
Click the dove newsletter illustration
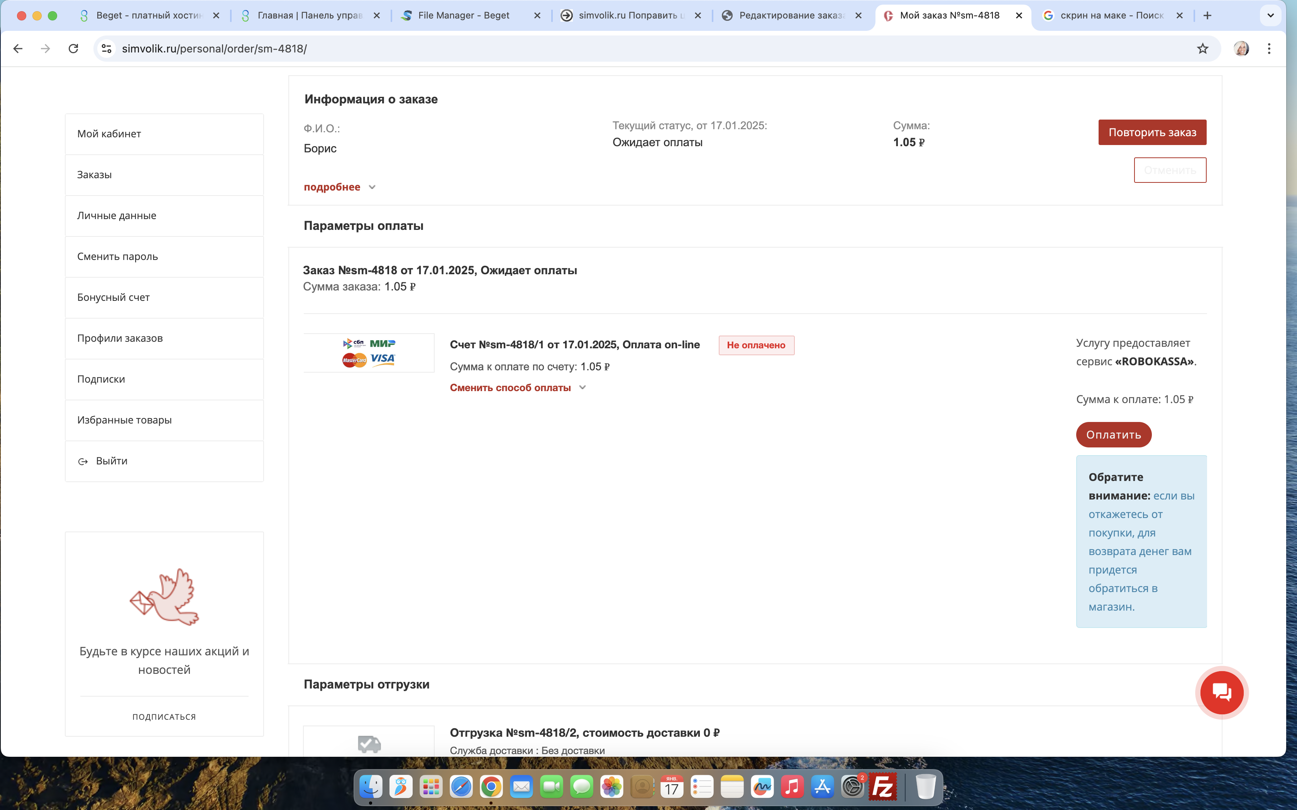(x=164, y=597)
